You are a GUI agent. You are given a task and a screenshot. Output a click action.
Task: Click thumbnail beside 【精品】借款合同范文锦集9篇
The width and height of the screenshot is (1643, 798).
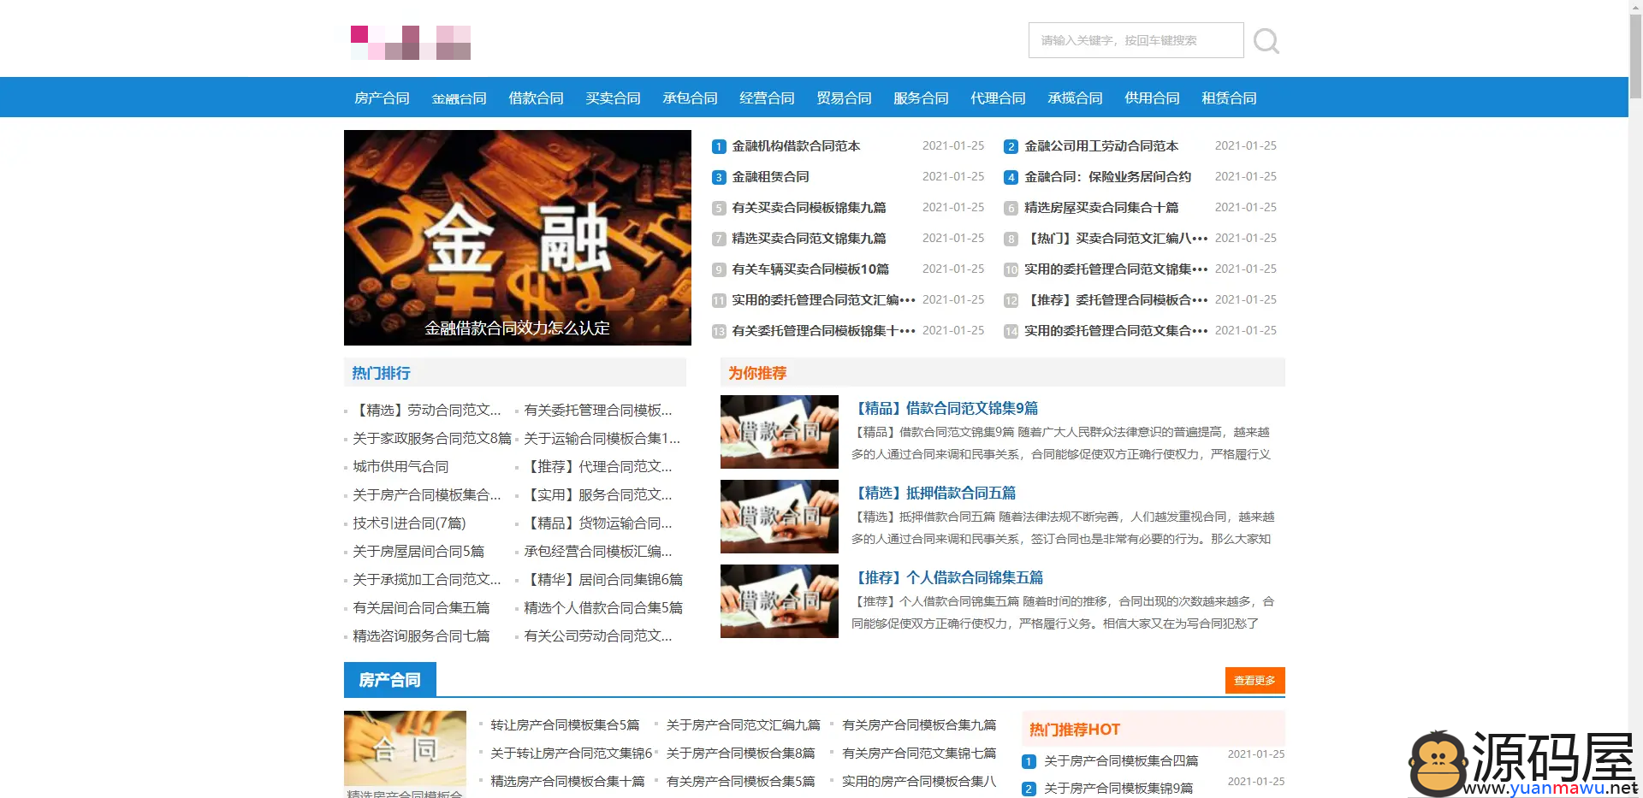coord(780,432)
